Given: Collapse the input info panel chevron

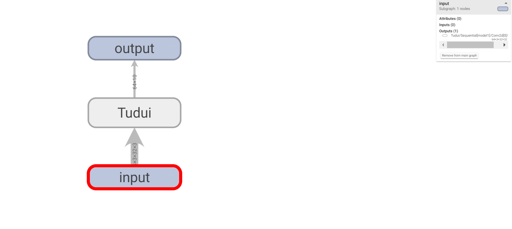Looking at the screenshot, I should (x=506, y=3).
